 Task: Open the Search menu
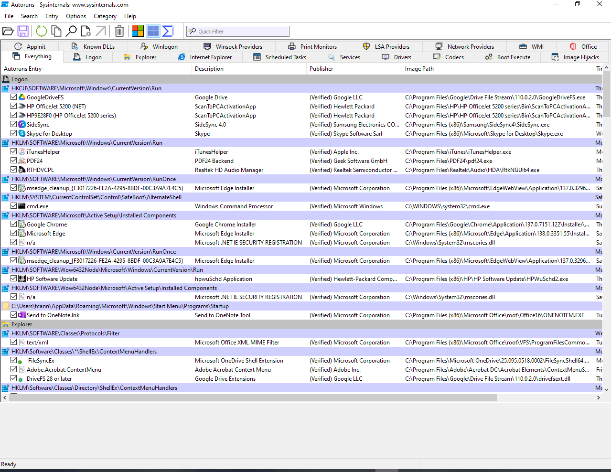pyautogui.click(x=29, y=16)
